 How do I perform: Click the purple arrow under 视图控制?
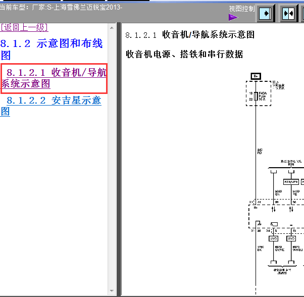[233, 17]
